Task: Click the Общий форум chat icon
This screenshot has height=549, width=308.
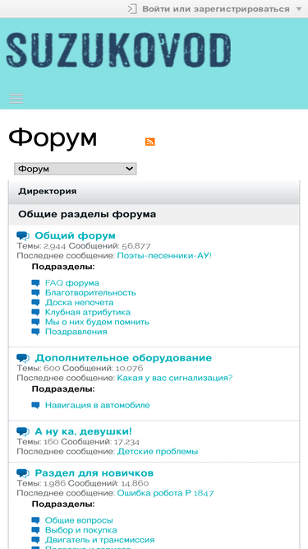Action: click(x=23, y=235)
